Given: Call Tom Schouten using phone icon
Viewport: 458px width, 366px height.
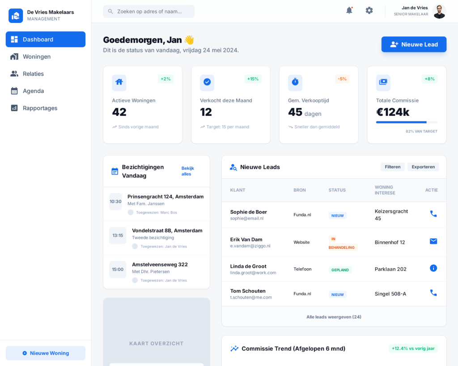Looking at the screenshot, I should coord(433,293).
